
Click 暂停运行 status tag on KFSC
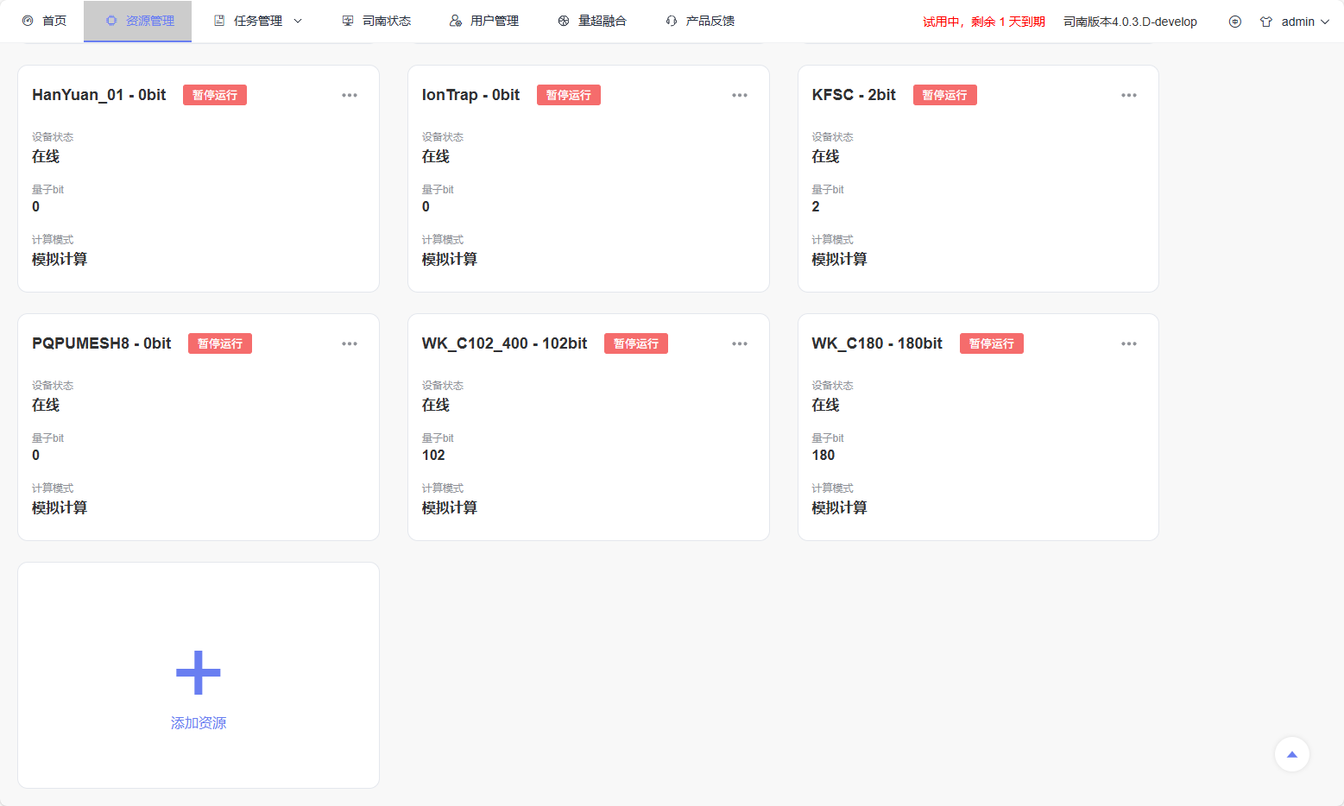click(944, 95)
